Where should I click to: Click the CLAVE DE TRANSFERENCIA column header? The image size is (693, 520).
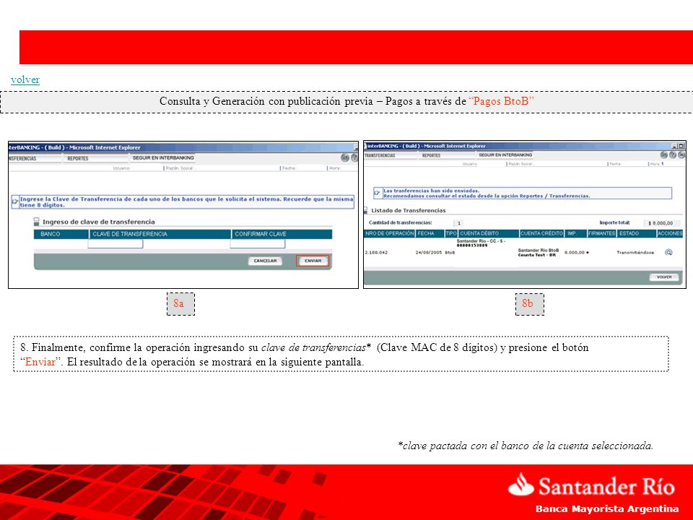pyautogui.click(x=160, y=234)
